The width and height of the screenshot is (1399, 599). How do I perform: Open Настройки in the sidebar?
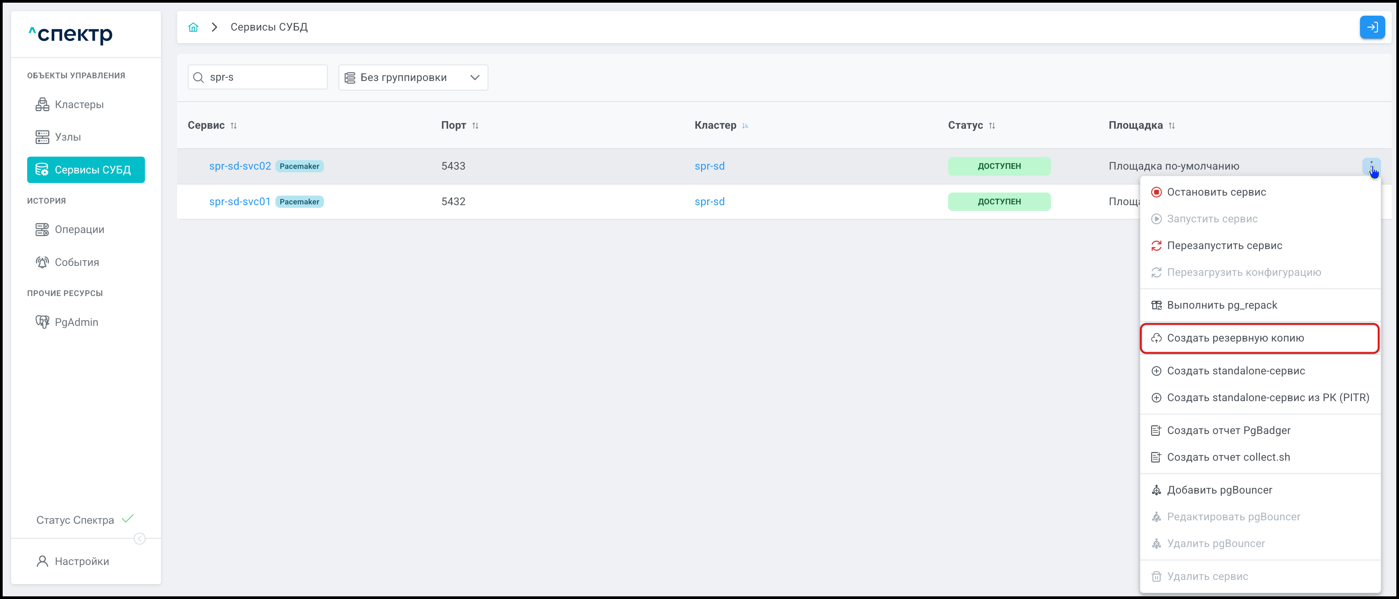(81, 561)
